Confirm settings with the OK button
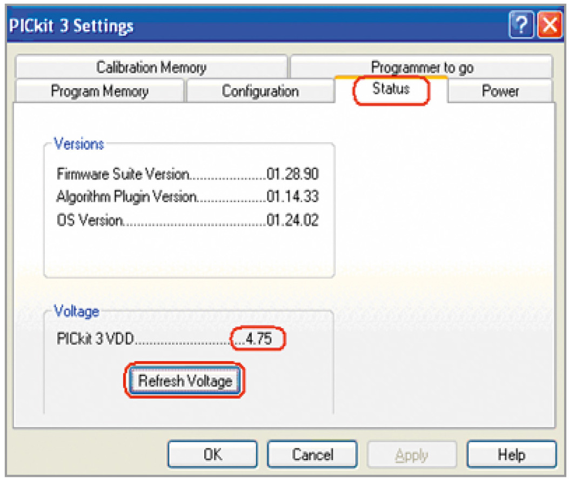The width and height of the screenshot is (569, 479). pos(212,455)
